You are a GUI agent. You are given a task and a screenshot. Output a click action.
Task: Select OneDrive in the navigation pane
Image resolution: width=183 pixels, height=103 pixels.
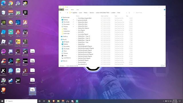(x=65, y=37)
